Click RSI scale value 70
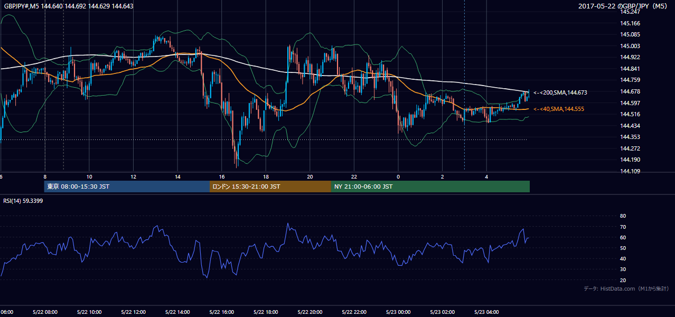Image resolution: width=675 pixels, height=317 pixels. point(623,227)
